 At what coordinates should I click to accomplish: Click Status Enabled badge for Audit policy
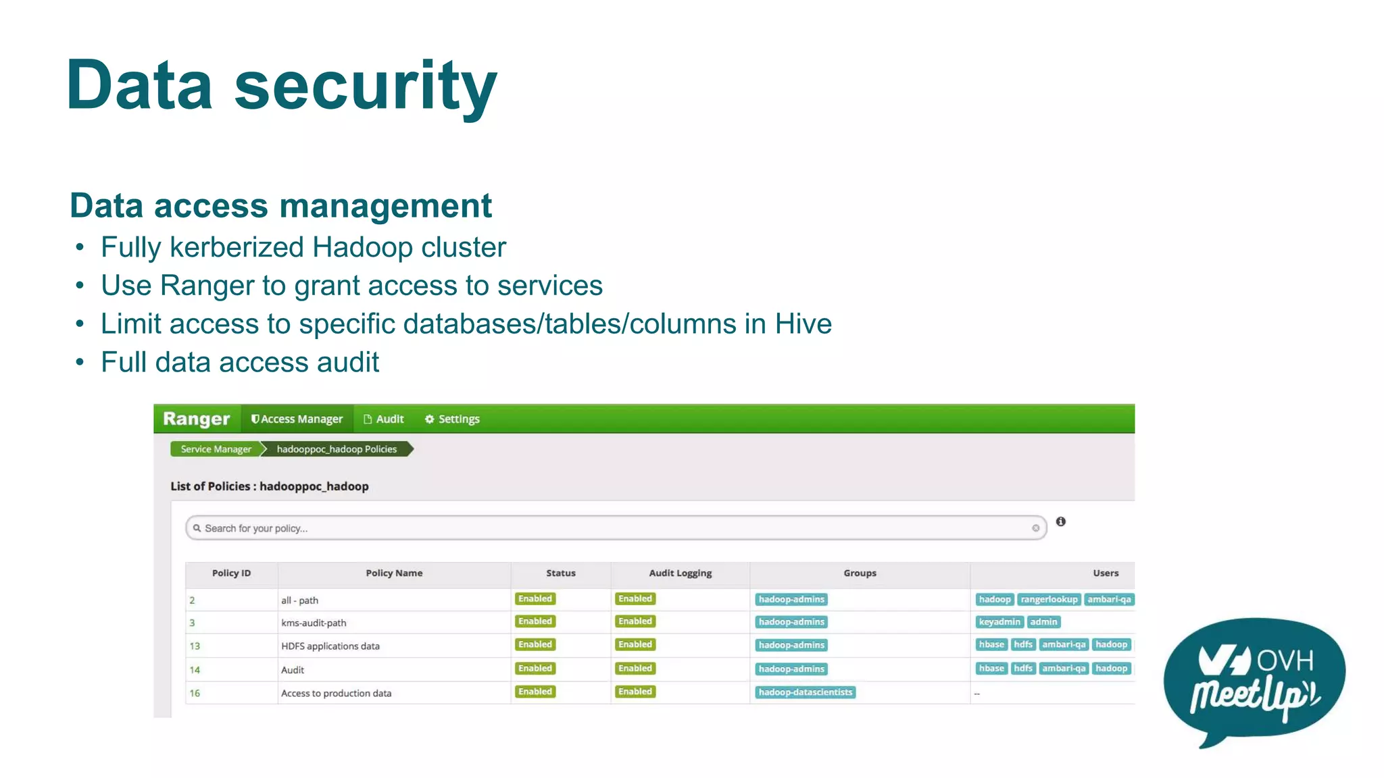(535, 669)
